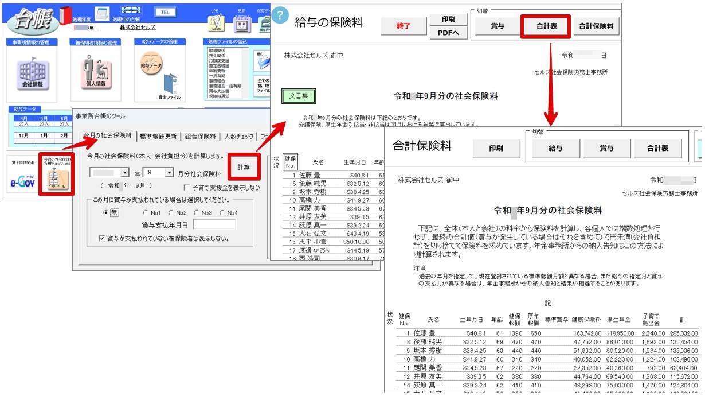The image size is (705, 396).
Task: Click the 健保No. column header box
Action: [x=291, y=162]
